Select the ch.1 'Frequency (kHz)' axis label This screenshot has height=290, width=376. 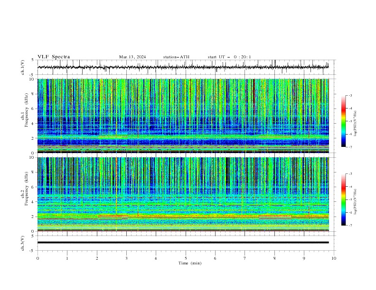[26, 110]
